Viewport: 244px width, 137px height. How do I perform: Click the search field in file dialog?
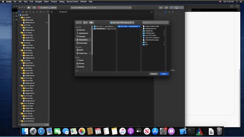[x=156, y=22]
